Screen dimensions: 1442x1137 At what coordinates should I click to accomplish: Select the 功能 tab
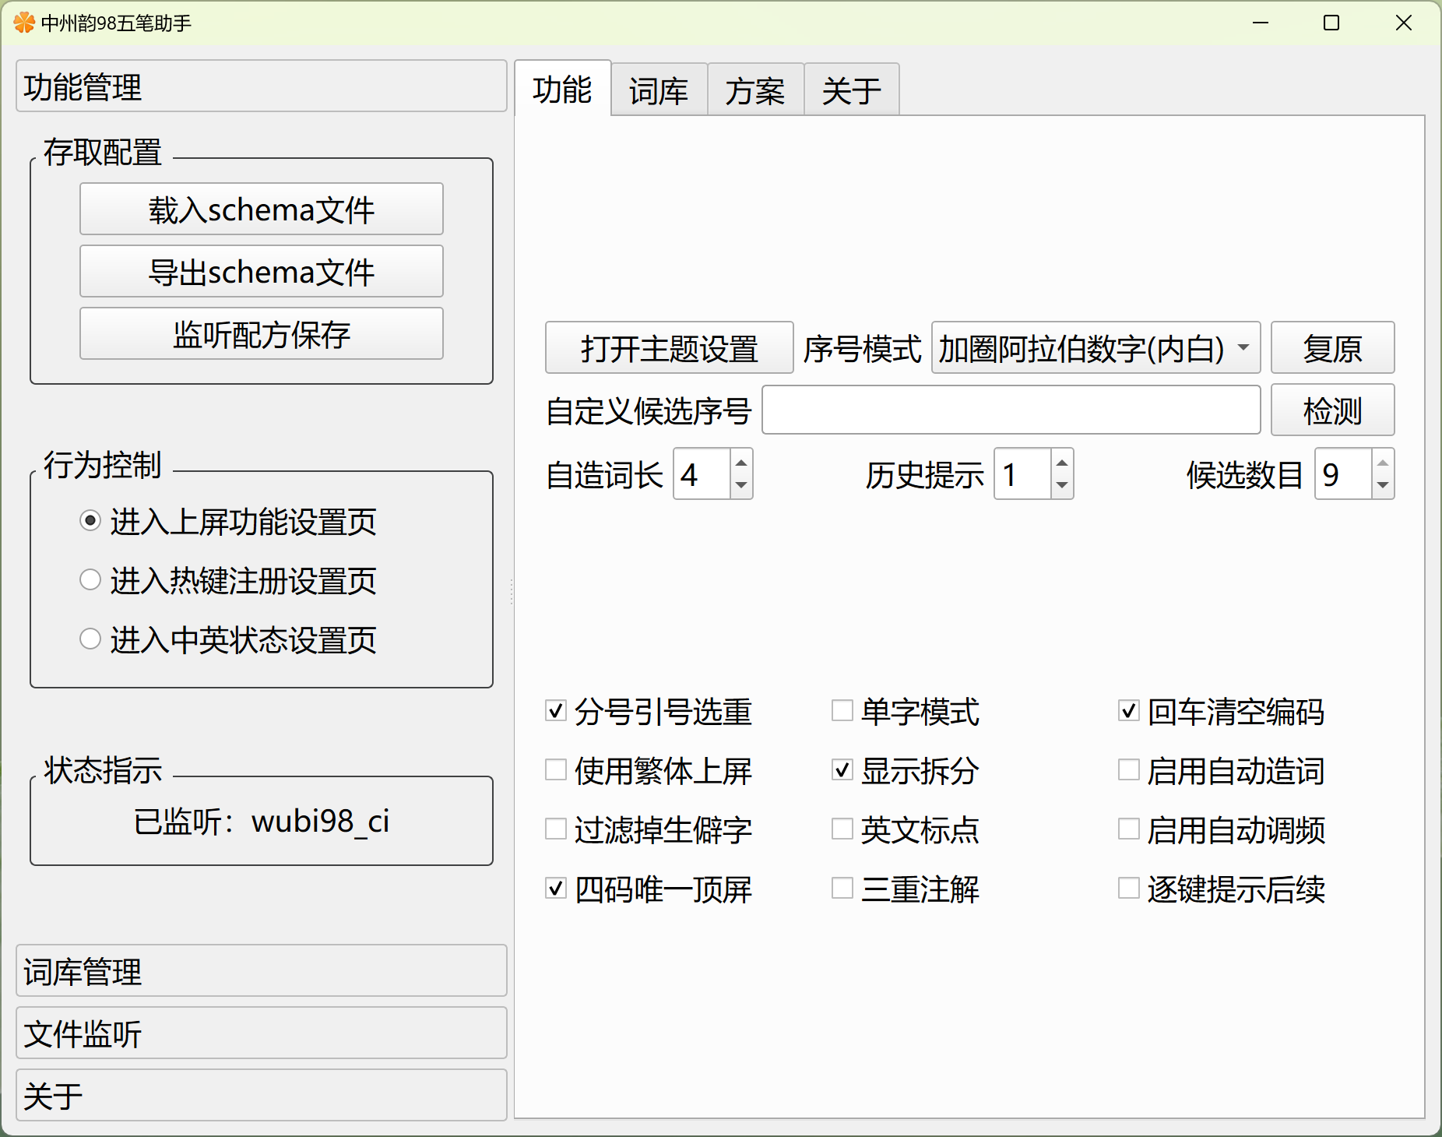click(563, 89)
